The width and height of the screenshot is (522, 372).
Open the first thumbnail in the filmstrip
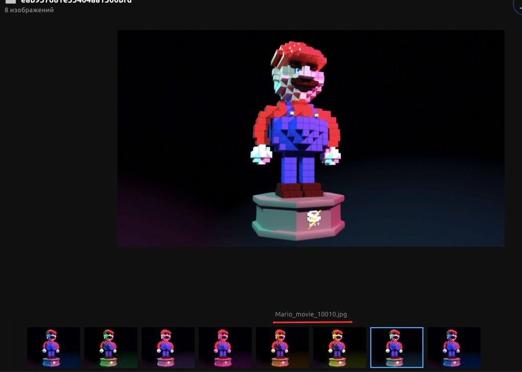[x=54, y=348]
